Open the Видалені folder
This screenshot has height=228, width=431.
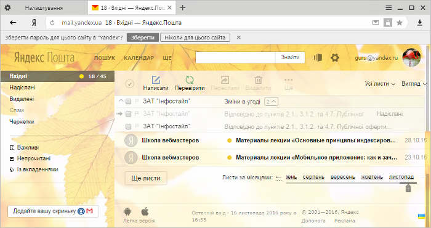coord(22,99)
